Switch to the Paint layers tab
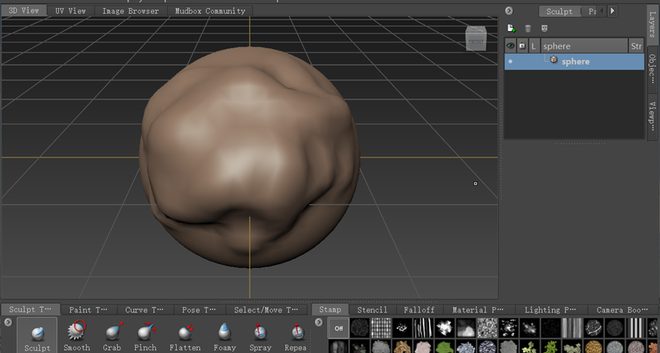The width and height of the screenshot is (660, 353). 591,11
